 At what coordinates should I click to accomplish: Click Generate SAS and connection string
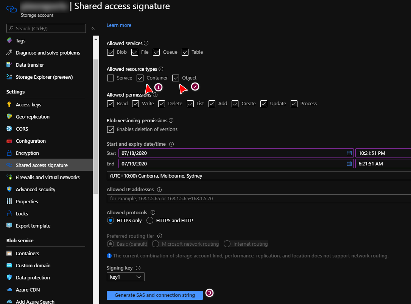(x=154, y=295)
